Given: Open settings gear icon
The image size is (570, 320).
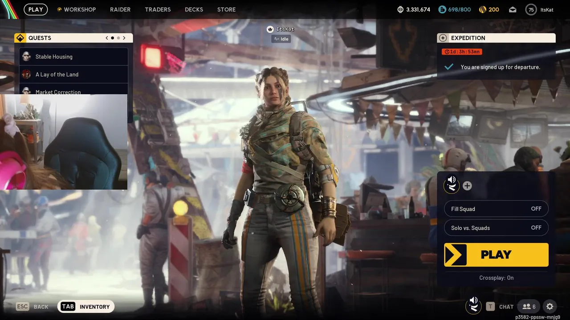Looking at the screenshot, I should (x=550, y=306).
